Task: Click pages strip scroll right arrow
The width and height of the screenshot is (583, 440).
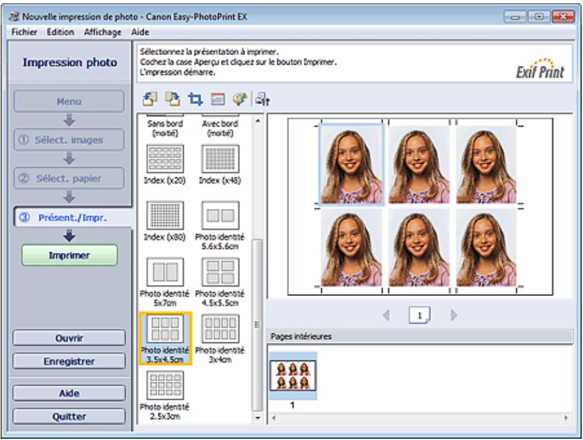Action: coord(566,418)
